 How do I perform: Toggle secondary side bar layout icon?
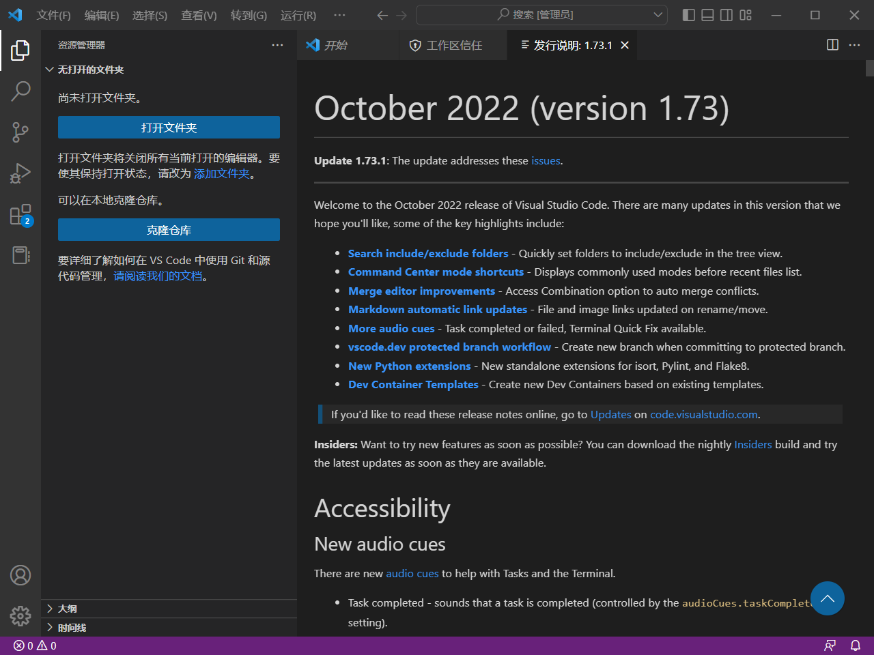(x=727, y=15)
